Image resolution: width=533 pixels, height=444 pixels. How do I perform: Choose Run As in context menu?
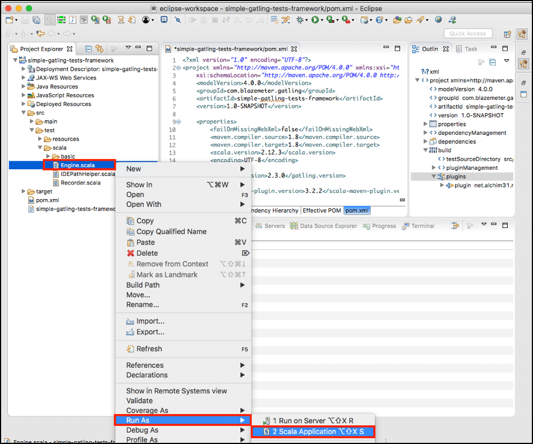(183, 420)
